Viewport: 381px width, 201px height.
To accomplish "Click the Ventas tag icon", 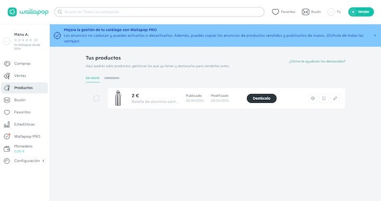I will click(x=7, y=76).
